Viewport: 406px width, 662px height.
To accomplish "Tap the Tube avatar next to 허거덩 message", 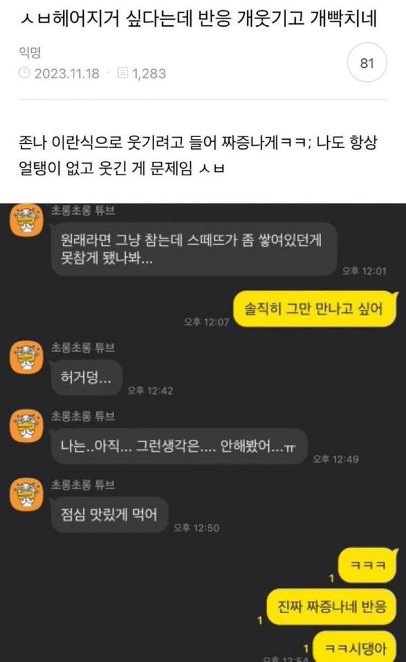I will click(27, 357).
